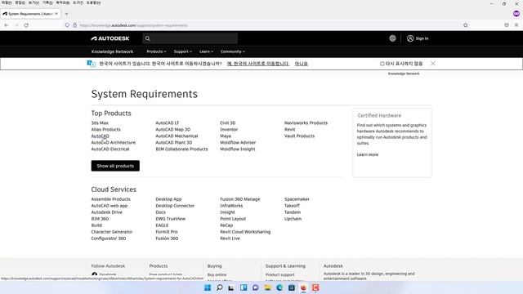Screen dimensions: 523x294
Task: Click the browser forward arrow
Action: [x=16, y=25]
